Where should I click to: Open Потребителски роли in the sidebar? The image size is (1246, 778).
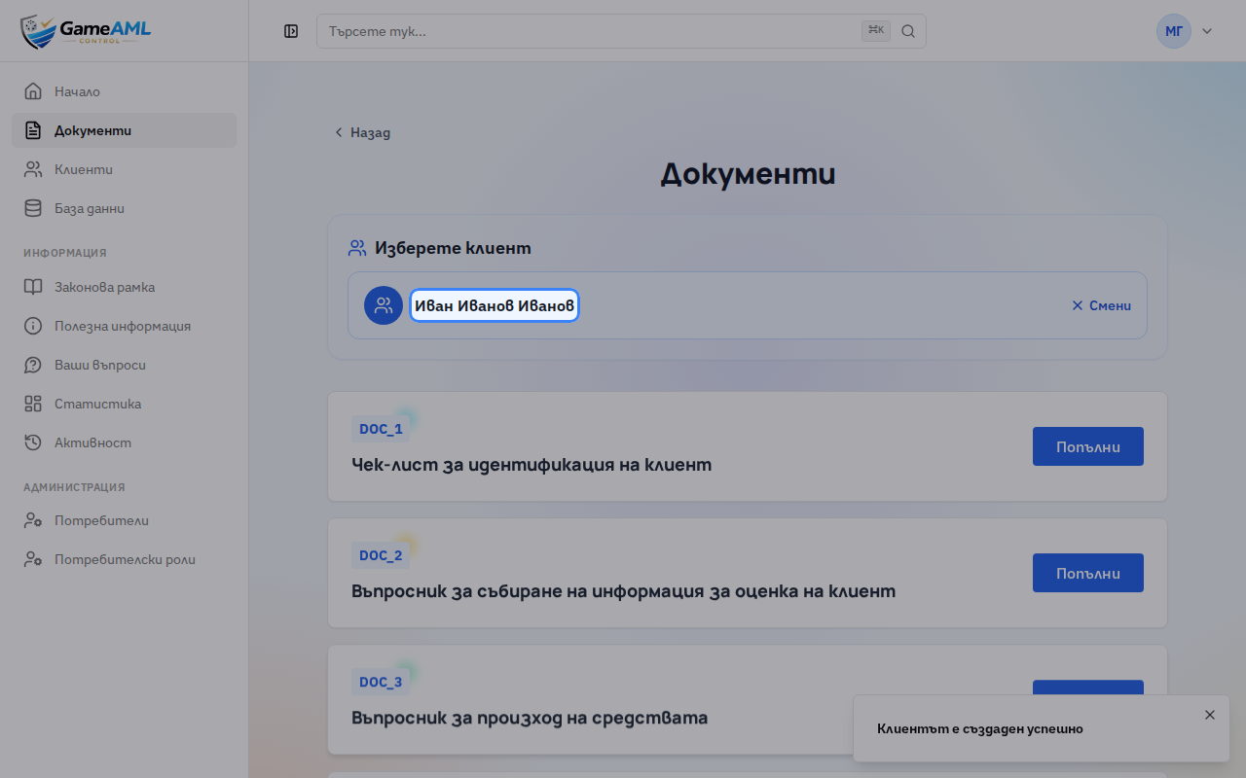(x=124, y=559)
